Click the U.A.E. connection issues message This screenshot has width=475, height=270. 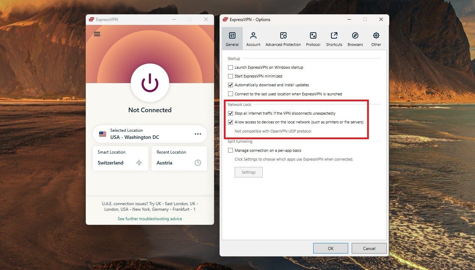[150, 207]
